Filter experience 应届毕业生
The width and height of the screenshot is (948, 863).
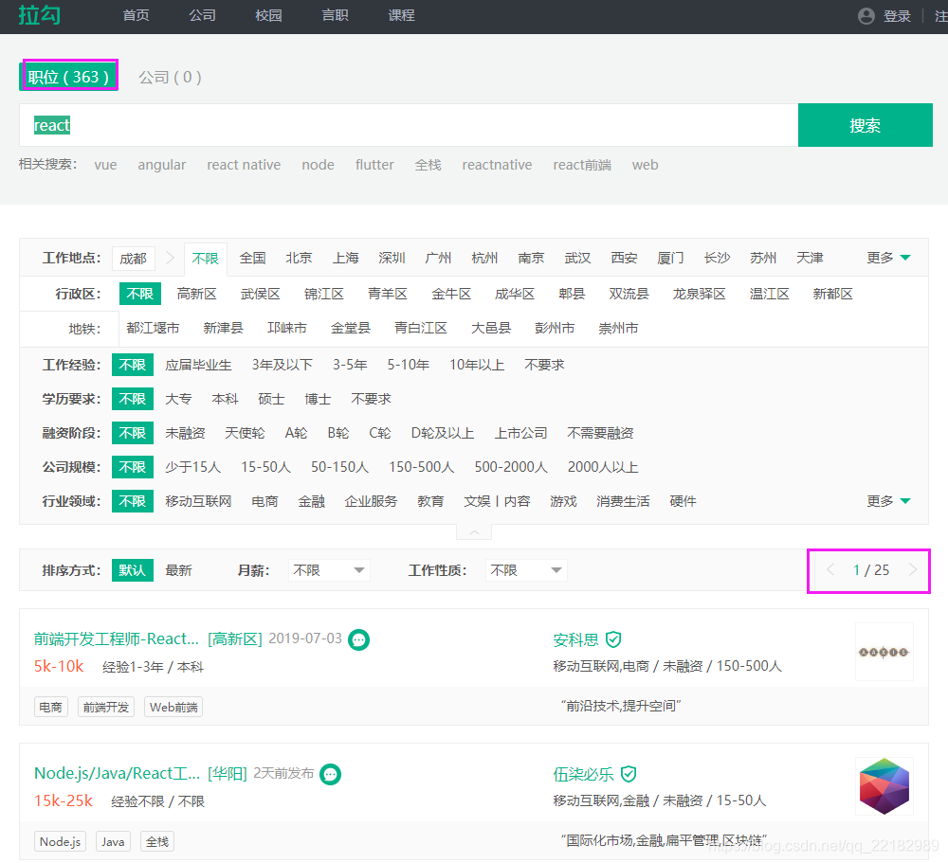(198, 365)
